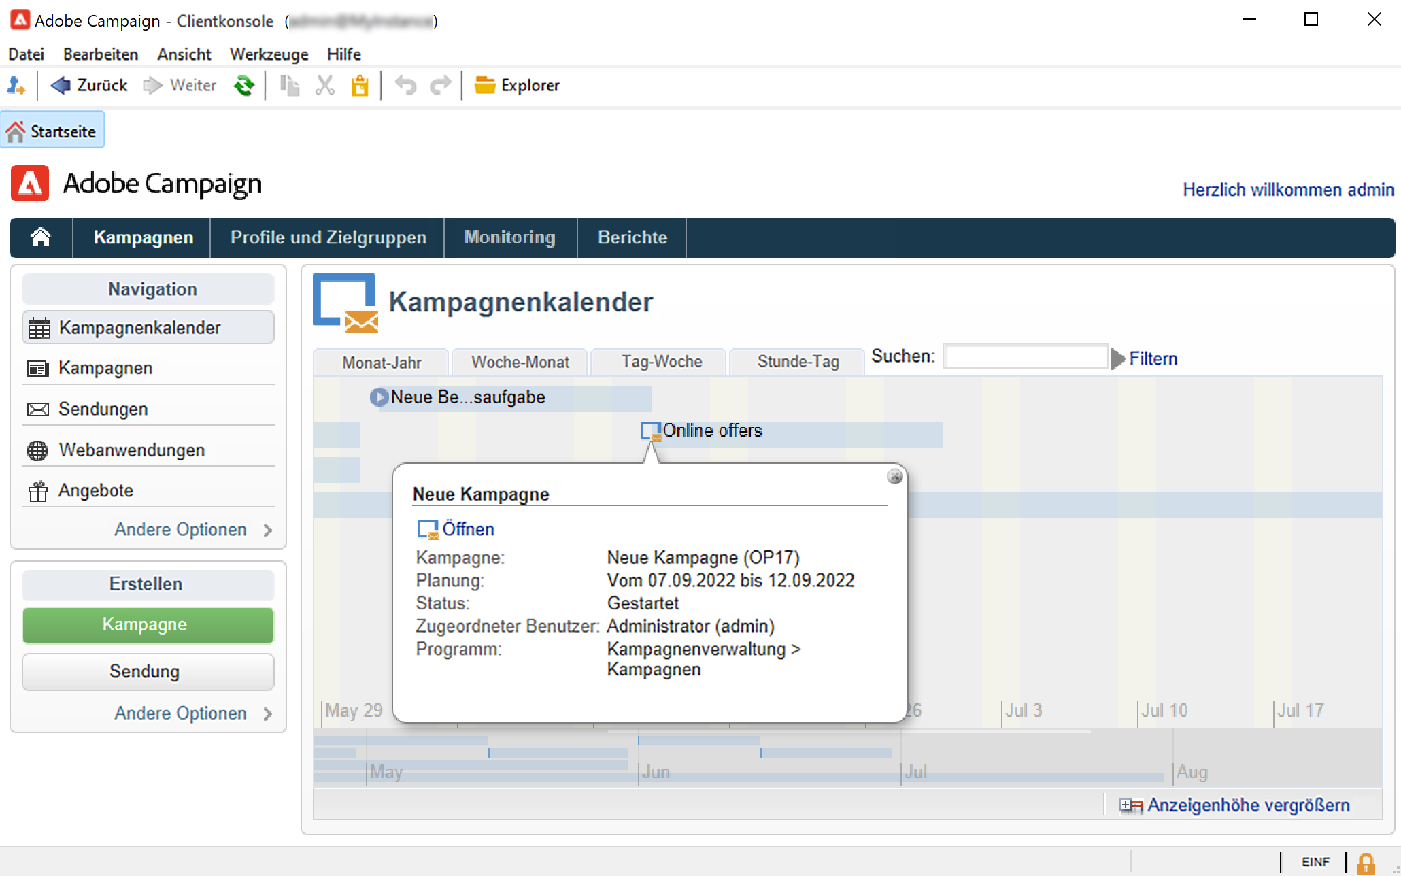Screen dimensions: 1401x876
Task: Select Sendungen in navigation panel
Action: (103, 409)
